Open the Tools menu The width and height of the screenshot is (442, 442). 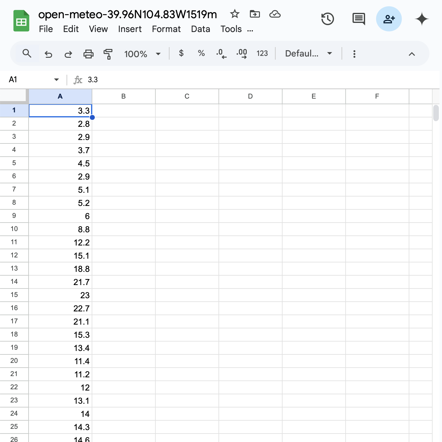(x=231, y=29)
